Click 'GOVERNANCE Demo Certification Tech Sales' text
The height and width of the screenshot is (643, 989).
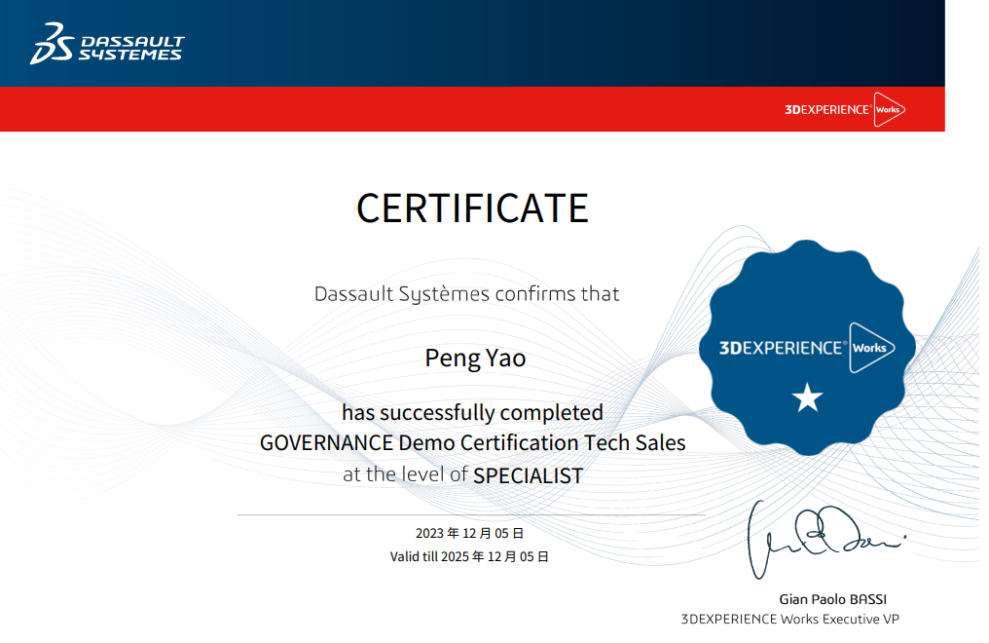(472, 443)
